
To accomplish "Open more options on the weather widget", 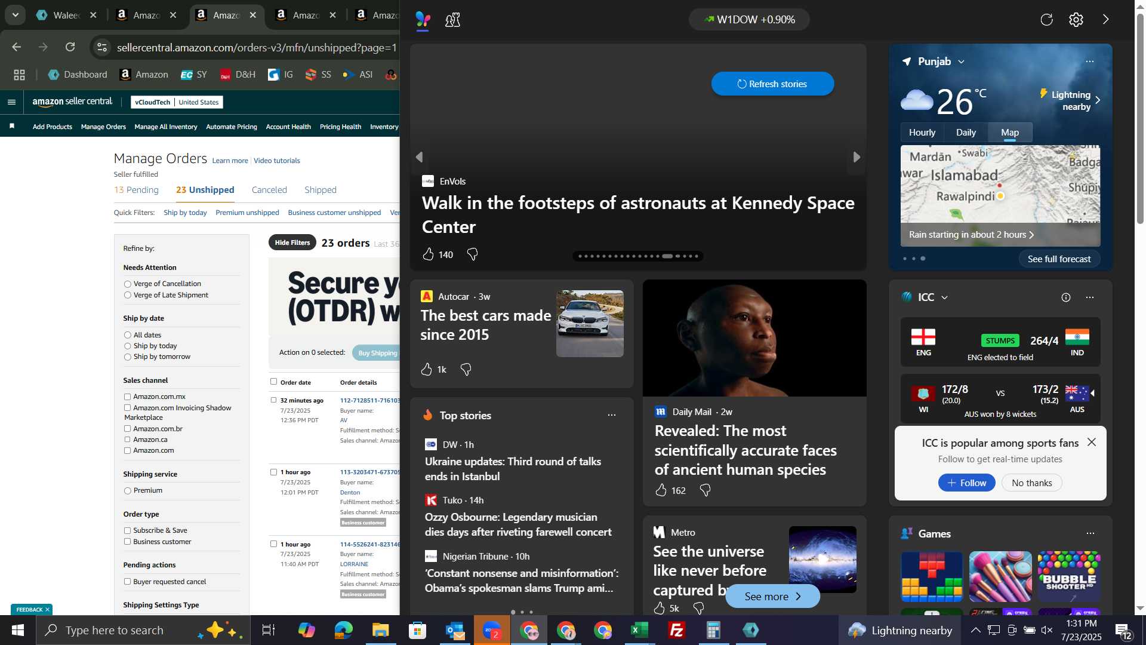I will 1090,62.
